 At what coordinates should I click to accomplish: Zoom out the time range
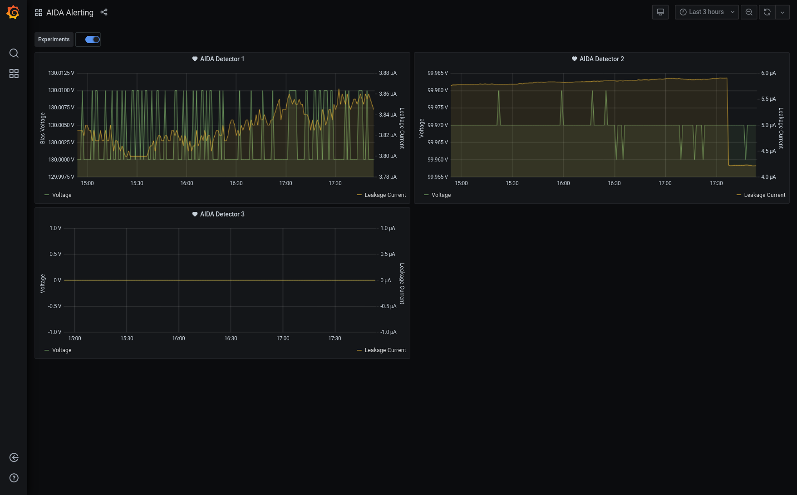[x=749, y=12]
